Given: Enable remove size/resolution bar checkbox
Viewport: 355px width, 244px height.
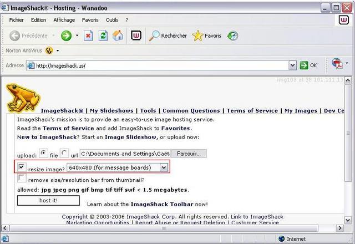Looking at the screenshot, I should (22, 179).
